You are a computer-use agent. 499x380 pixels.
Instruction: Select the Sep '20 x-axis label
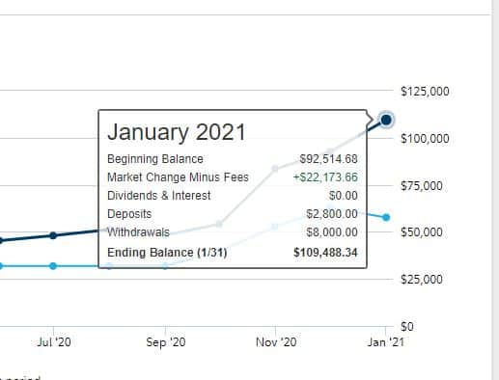(x=166, y=342)
